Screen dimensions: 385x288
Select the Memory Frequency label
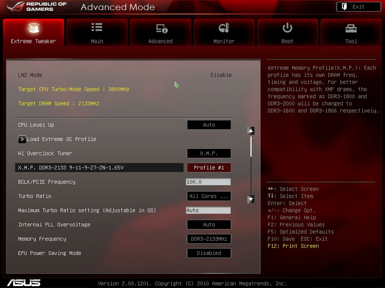[42, 239]
